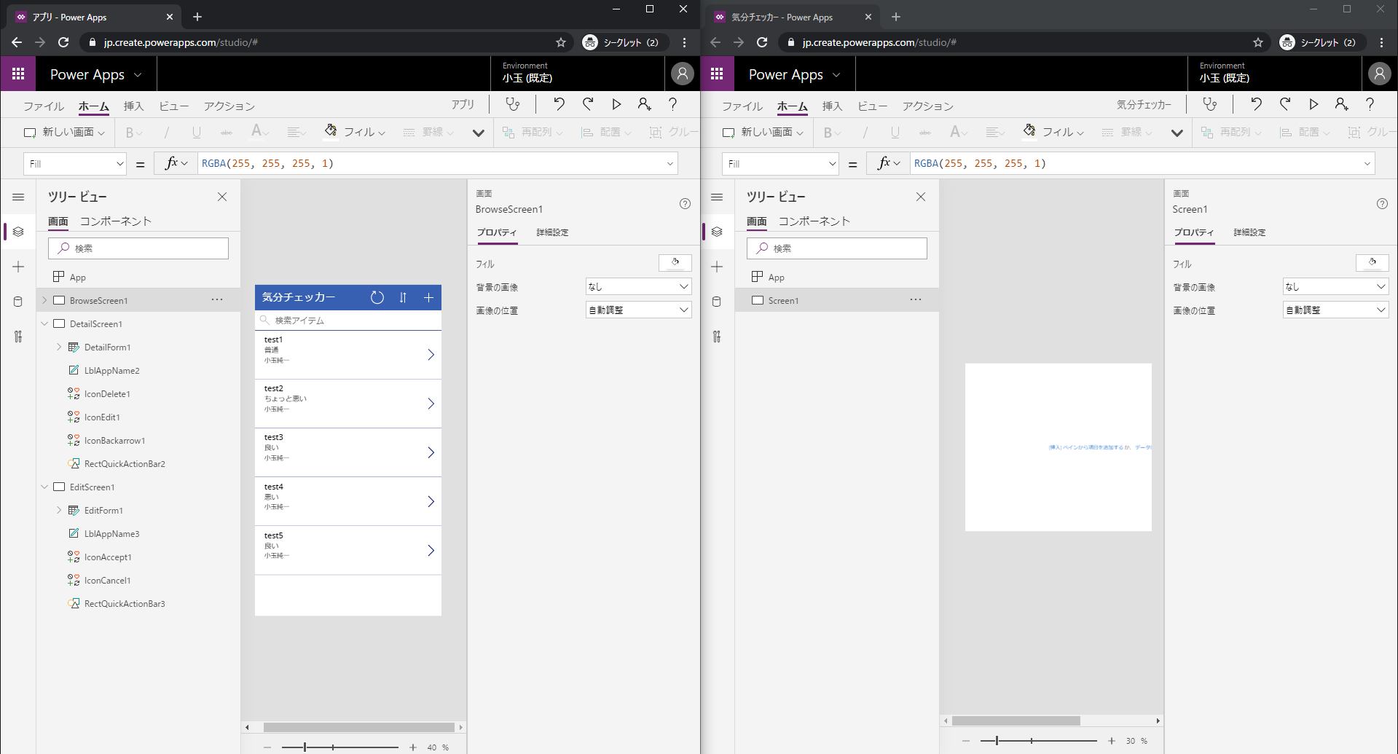Open image position dropdown in right window
The image size is (1398, 754).
(1335, 310)
